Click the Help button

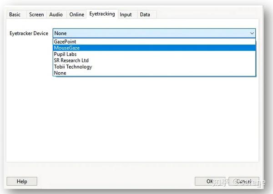coord(22,181)
